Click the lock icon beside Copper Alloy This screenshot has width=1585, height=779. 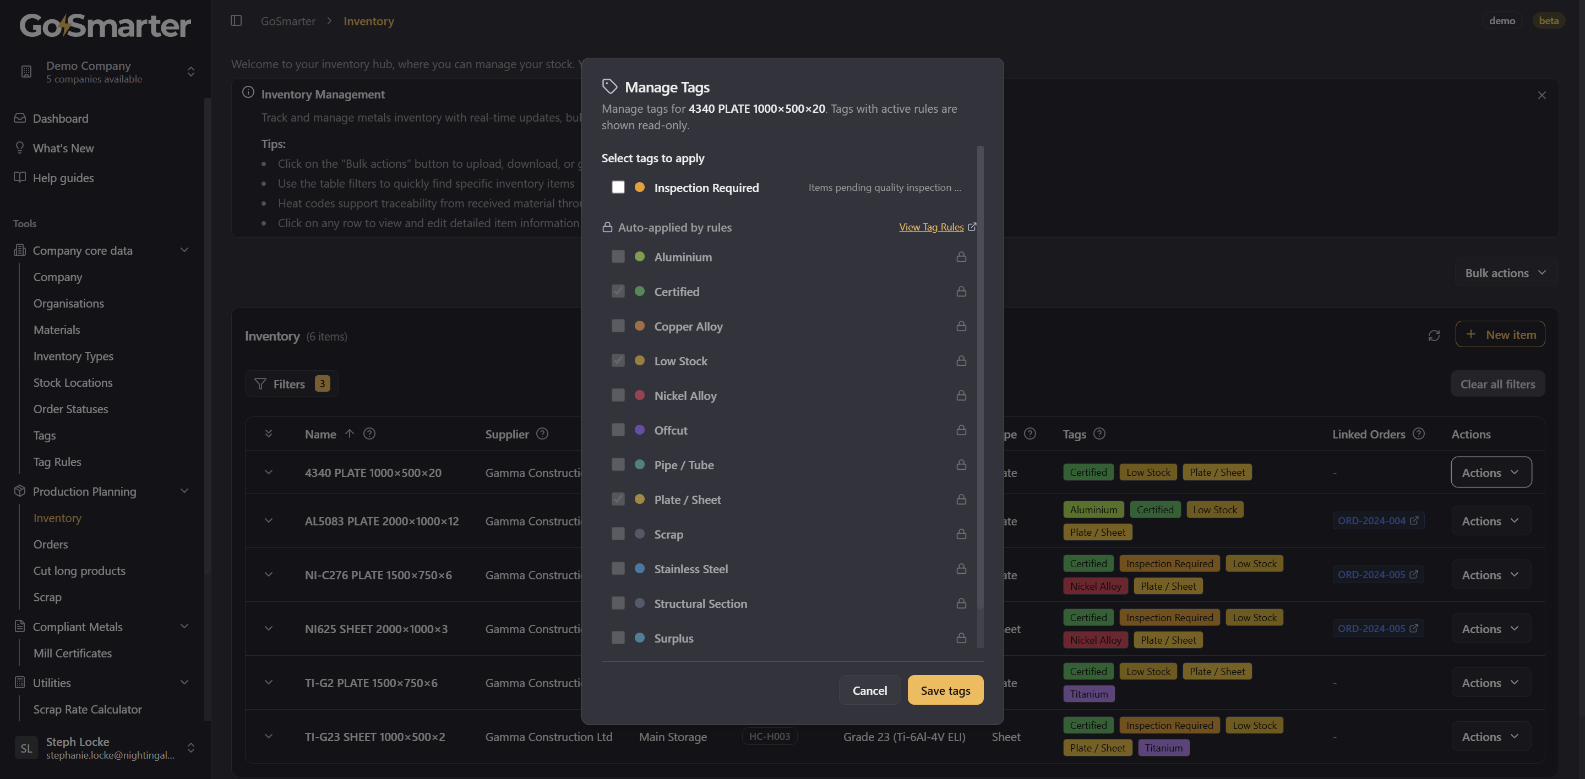click(961, 326)
